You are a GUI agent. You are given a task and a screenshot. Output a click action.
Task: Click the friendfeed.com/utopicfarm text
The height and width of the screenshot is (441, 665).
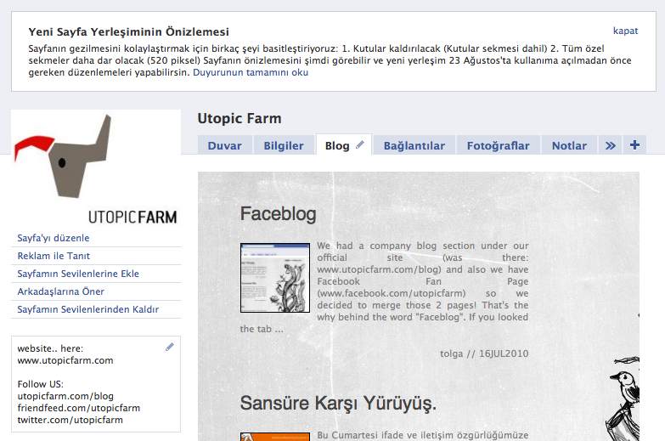tap(78, 408)
